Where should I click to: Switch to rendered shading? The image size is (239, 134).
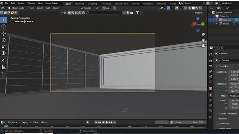point(200,8)
